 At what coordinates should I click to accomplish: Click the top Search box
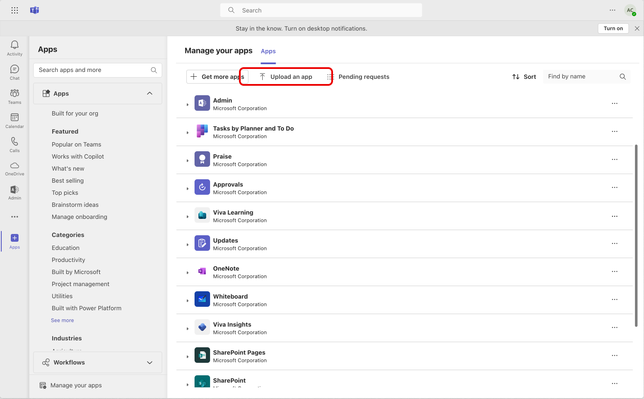coord(321,10)
